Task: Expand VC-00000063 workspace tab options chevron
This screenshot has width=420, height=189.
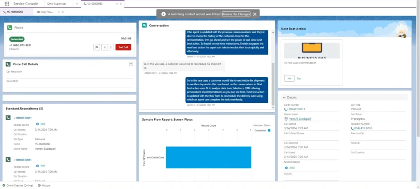Action: click(x=117, y=4)
